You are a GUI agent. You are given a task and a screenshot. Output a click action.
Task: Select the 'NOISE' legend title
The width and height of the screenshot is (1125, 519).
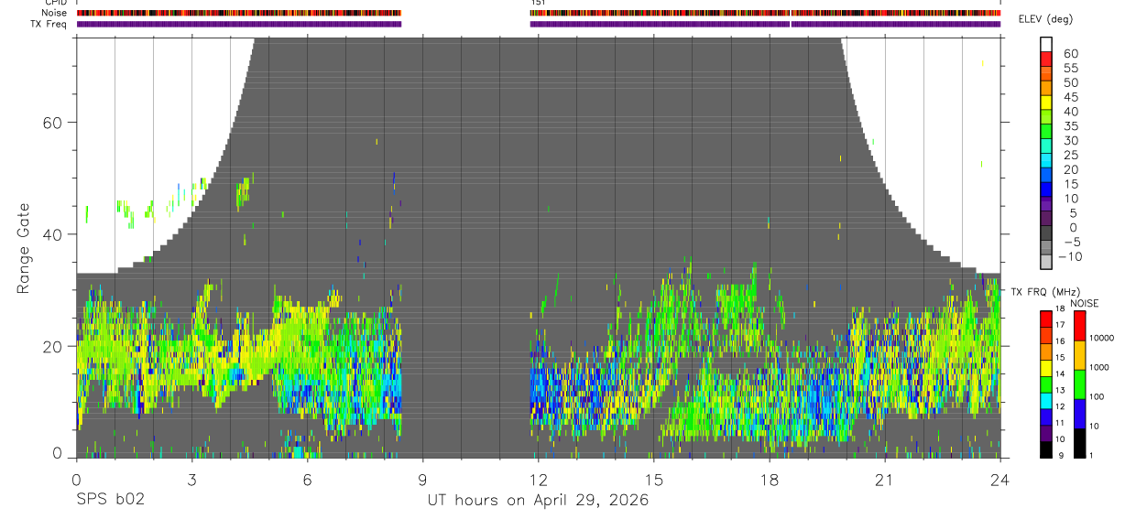[x=1085, y=303]
